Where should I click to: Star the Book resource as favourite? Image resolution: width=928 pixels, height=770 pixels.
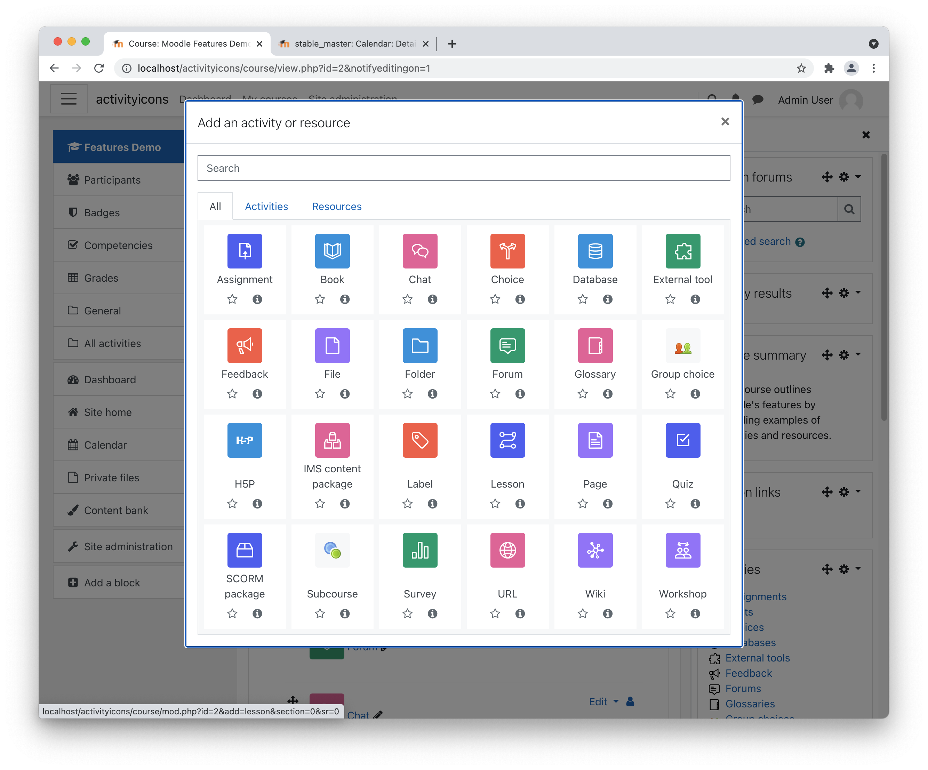click(x=320, y=299)
